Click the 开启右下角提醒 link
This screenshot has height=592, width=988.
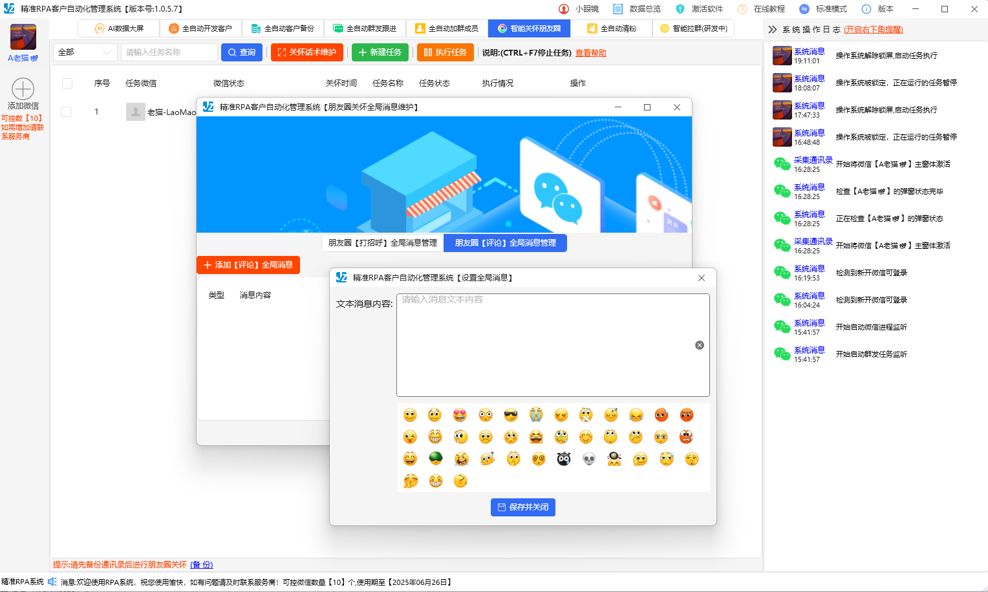click(874, 30)
